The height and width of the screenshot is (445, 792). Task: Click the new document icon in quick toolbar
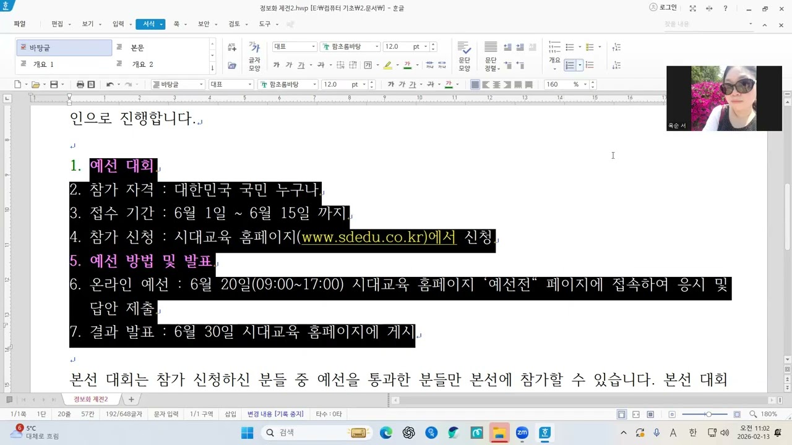click(x=18, y=84)
